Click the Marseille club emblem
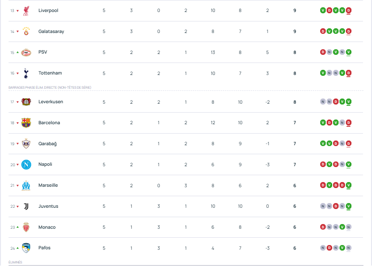This screenshot has width=372, height=278. pos(26,185)
